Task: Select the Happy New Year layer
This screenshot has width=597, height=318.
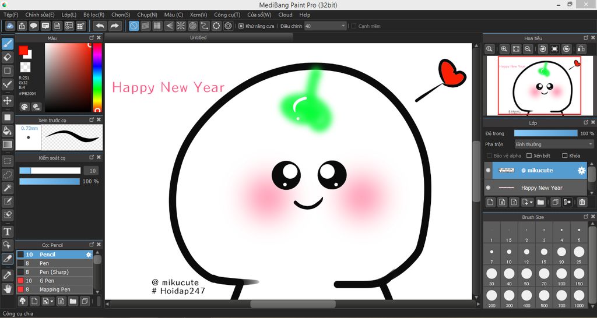Action: (536, 188)
